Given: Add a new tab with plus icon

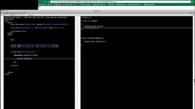Looking at the screenshot, I should tap(2, 15).
